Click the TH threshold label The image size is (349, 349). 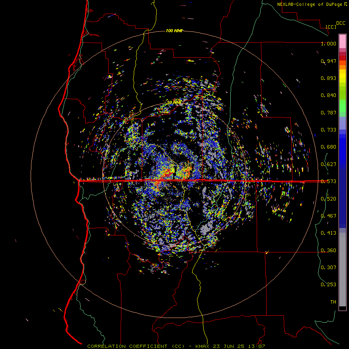tap(333, 302)
